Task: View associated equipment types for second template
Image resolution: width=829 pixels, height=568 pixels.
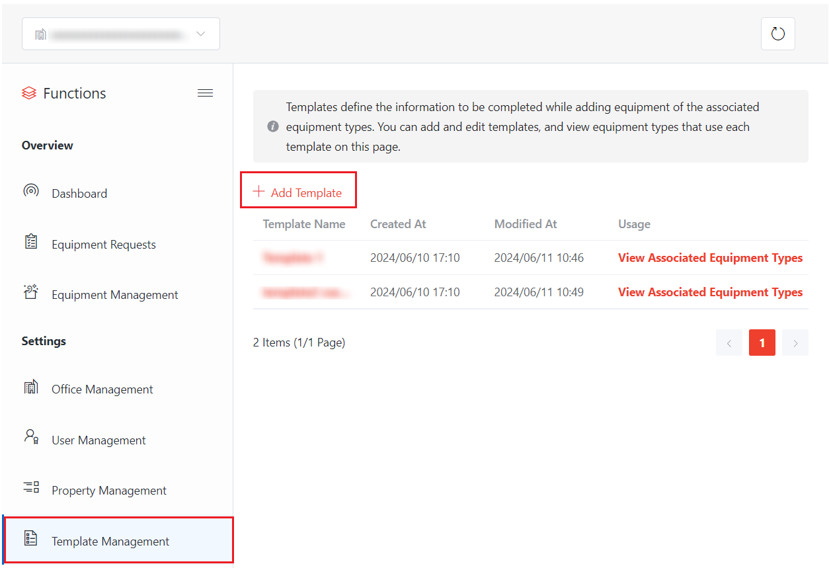Action: (x=710, y=292)
